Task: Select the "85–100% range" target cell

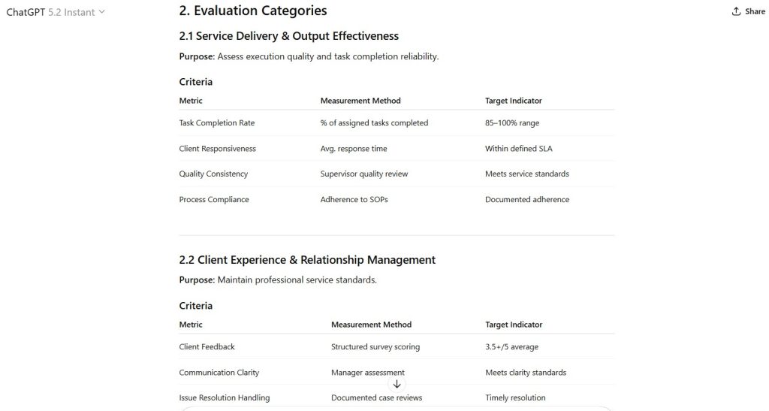Action: pyautogui.click(x=512, y=123)
